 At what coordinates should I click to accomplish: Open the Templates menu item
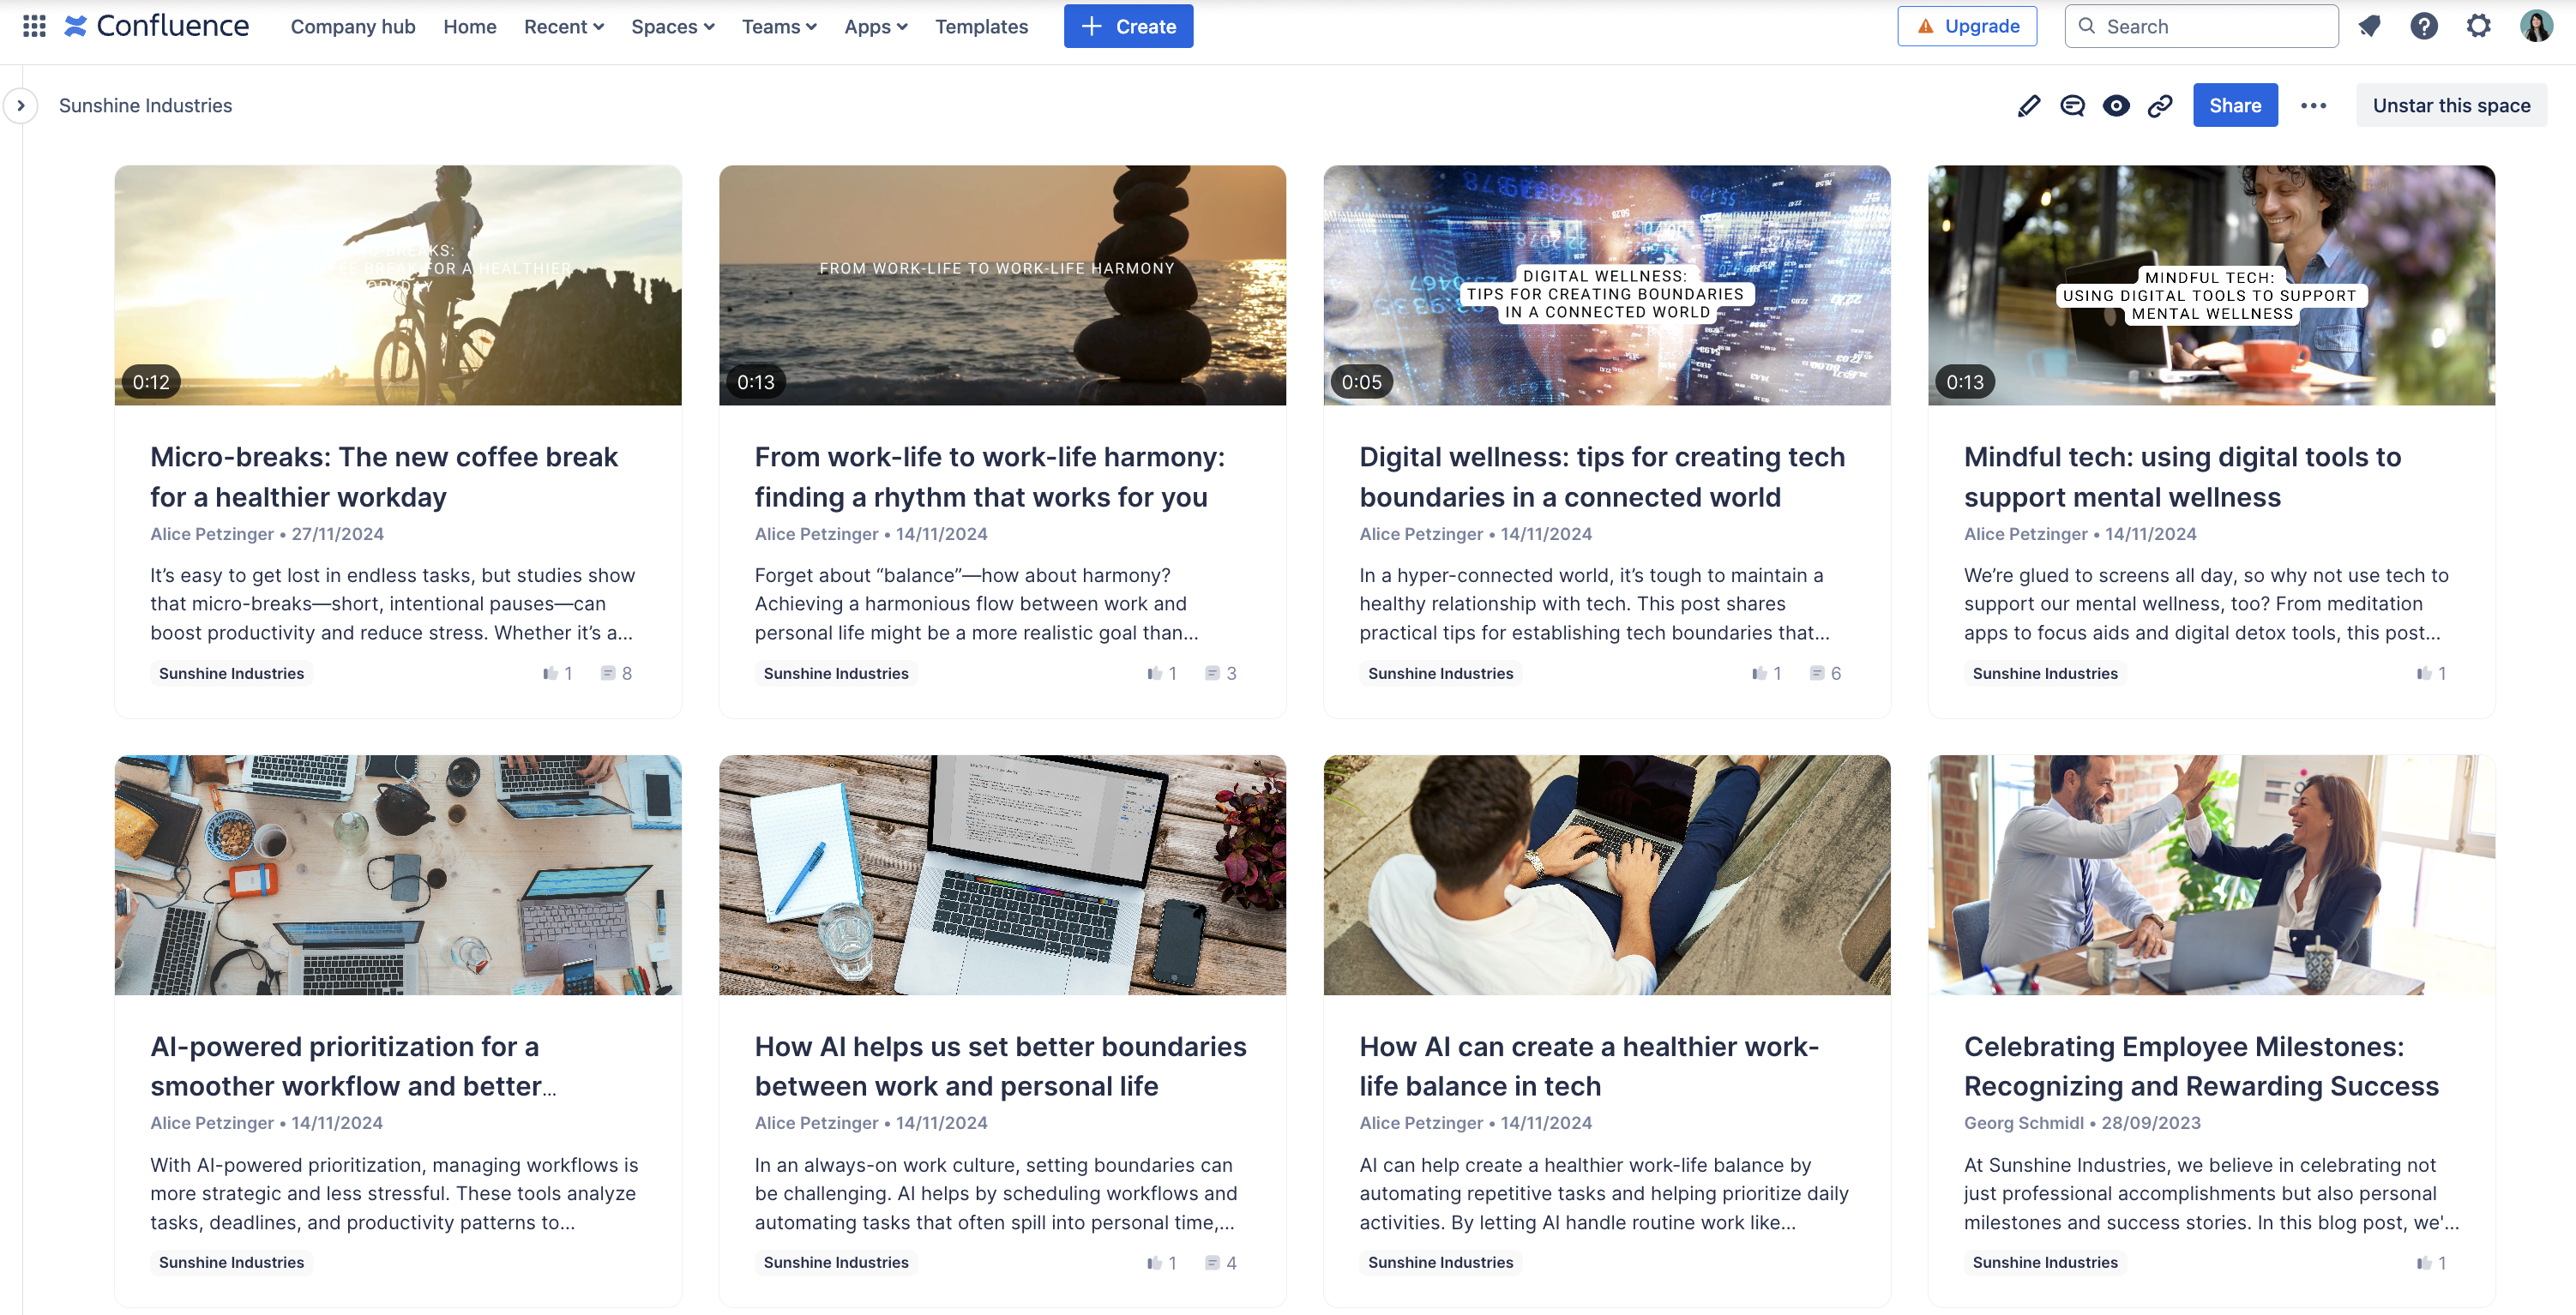(981, 26)
